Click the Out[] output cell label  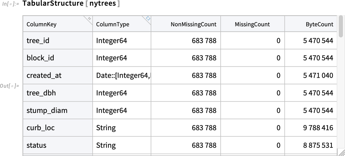[x=10, y=86]
